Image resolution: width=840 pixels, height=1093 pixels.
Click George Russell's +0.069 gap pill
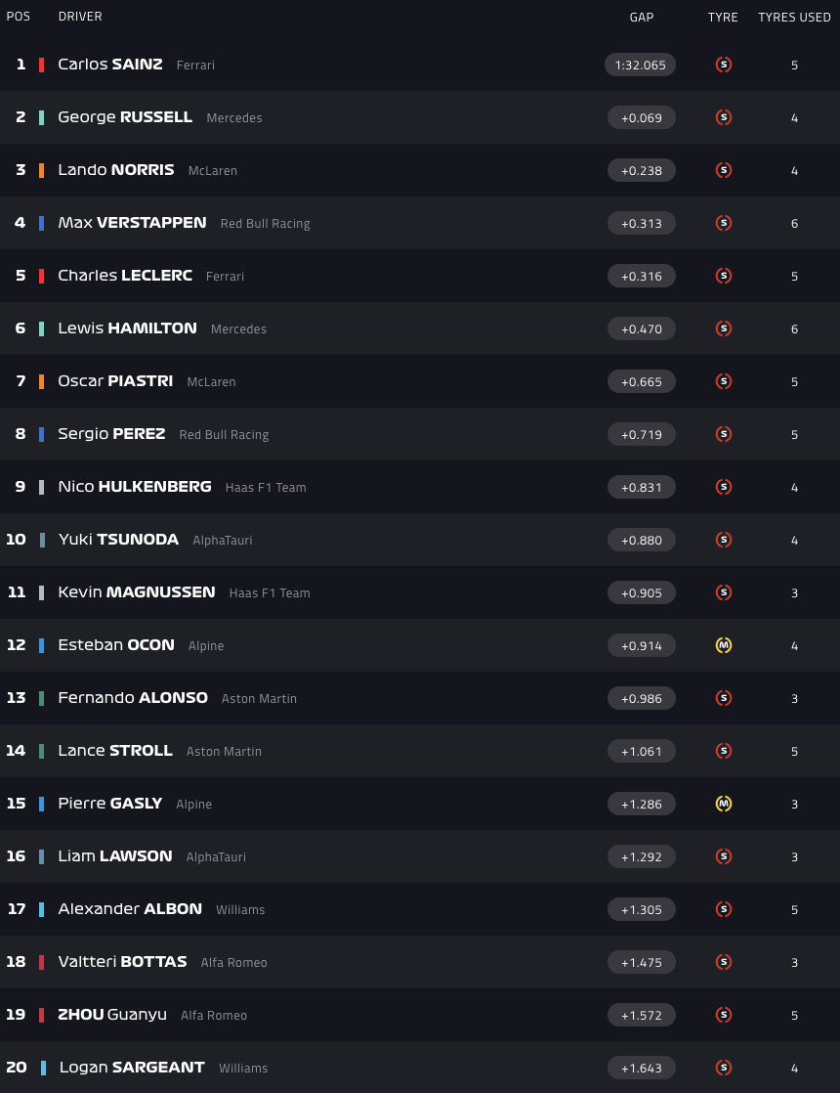(x=641, y=117)
